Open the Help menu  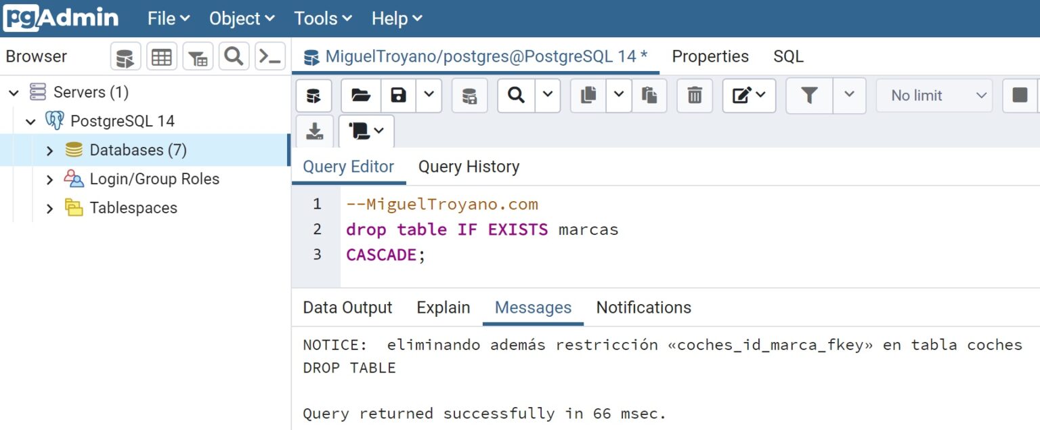tap(397, 19)
